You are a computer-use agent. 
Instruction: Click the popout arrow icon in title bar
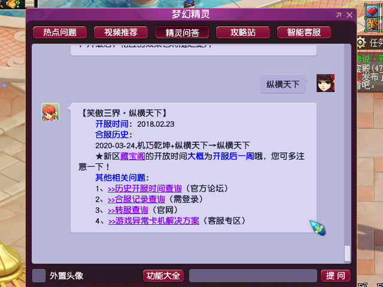click(339, 15)
